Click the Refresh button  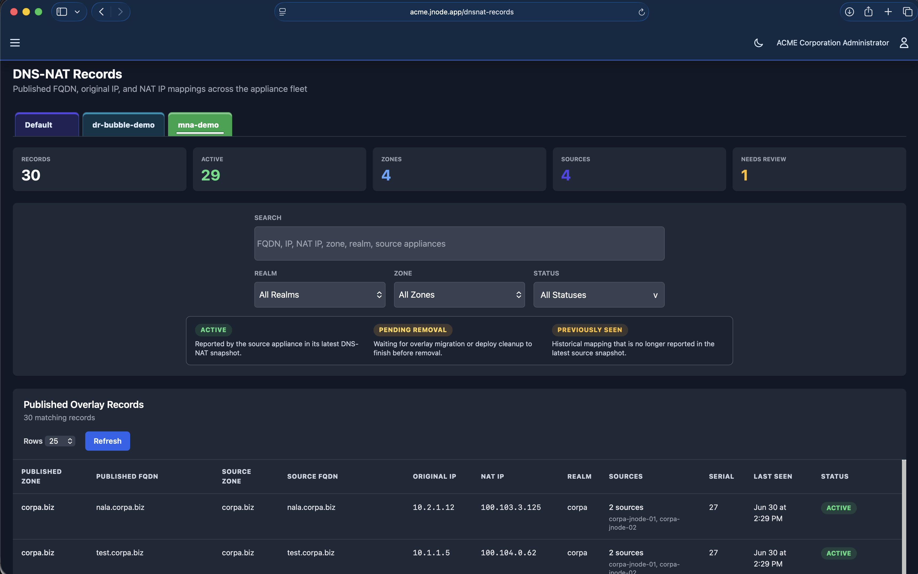click(x=107, y=441)
